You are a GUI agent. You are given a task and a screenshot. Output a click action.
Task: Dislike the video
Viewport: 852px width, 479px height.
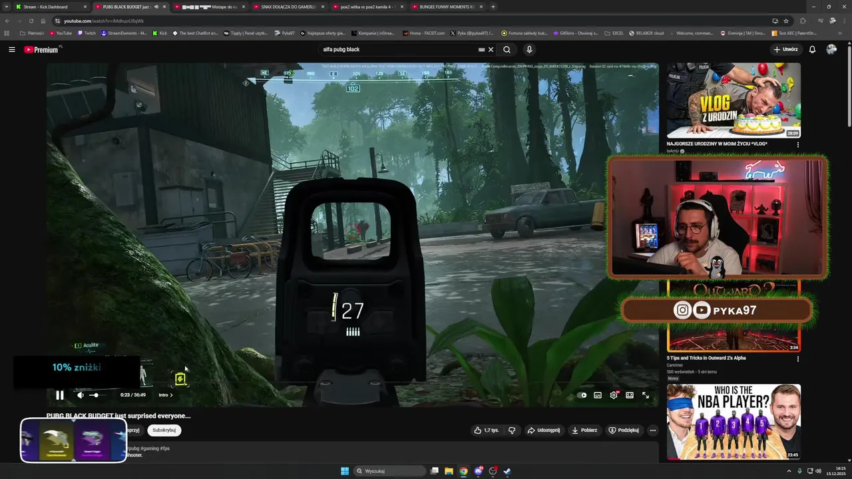pos(512,430)
